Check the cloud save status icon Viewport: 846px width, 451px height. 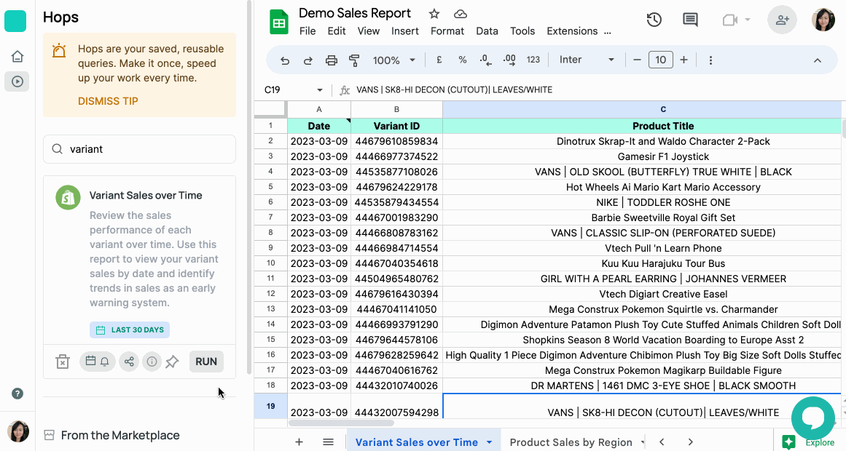tap(461, 14)
